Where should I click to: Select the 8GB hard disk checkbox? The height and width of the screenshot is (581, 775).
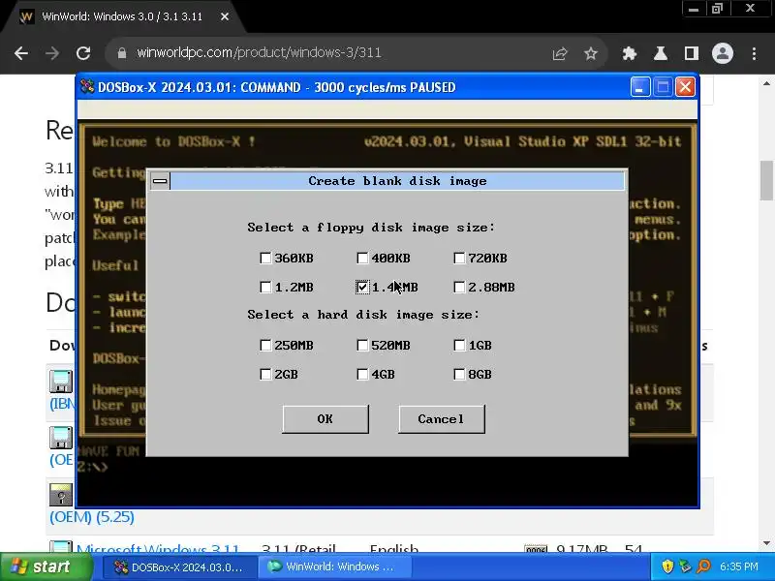(x=459, y=375)
